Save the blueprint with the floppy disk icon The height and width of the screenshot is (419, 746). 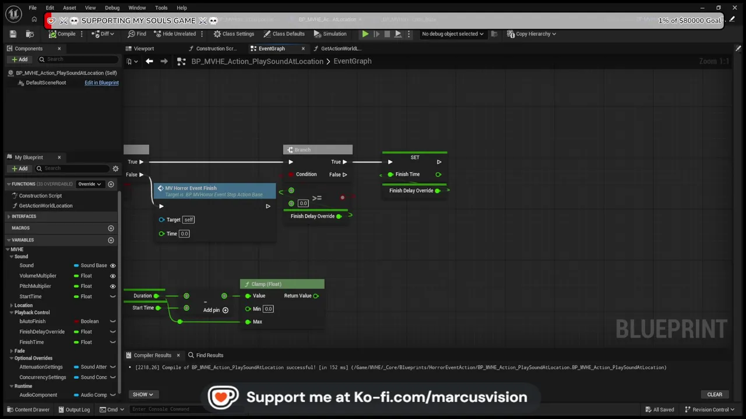point(13,34)
